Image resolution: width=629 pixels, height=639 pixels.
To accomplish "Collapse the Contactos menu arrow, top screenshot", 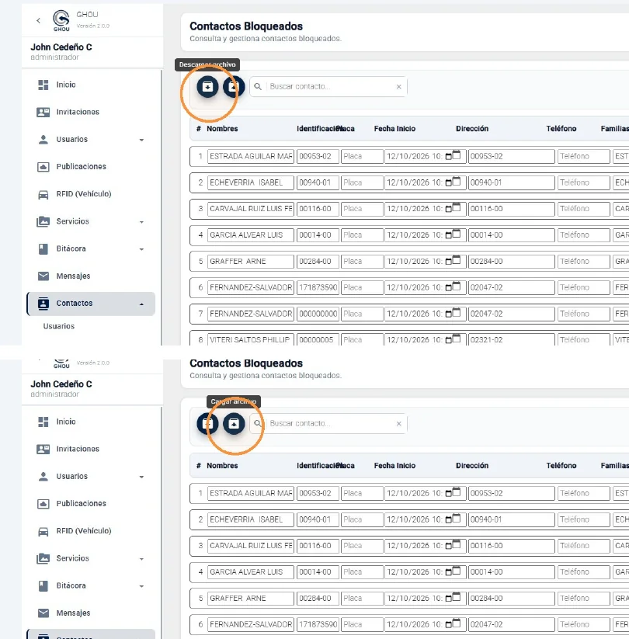I will coord(141,304).
